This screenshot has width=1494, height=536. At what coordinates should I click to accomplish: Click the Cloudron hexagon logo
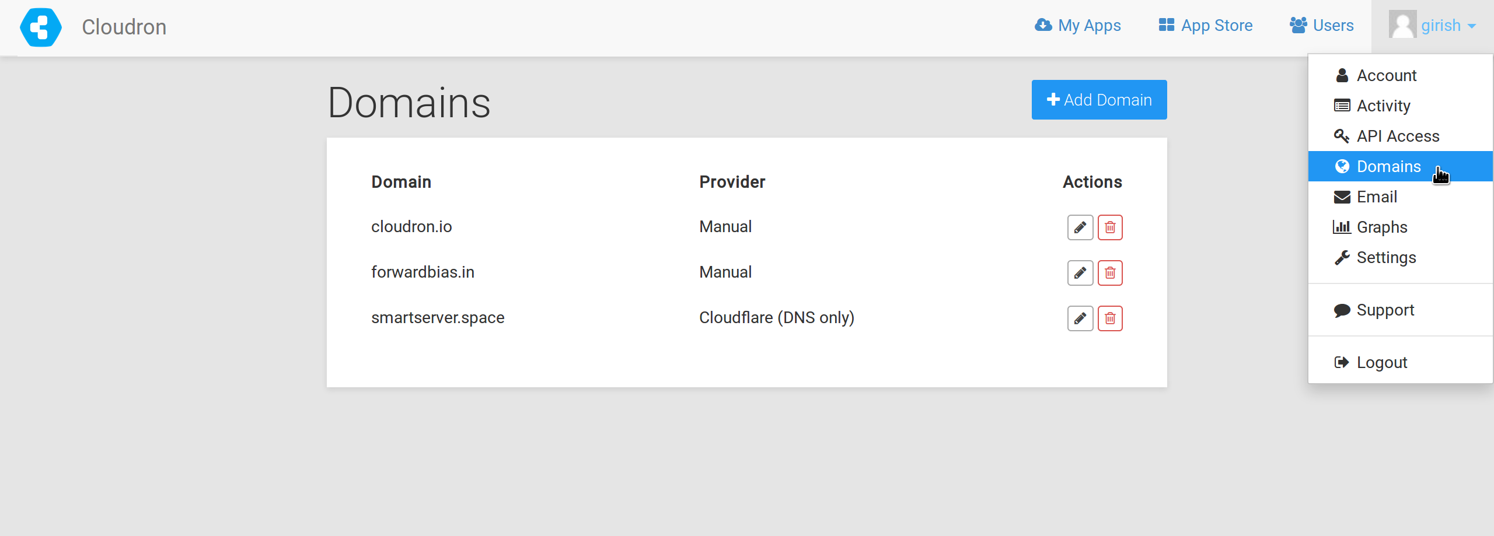click(x=40, y=27)
